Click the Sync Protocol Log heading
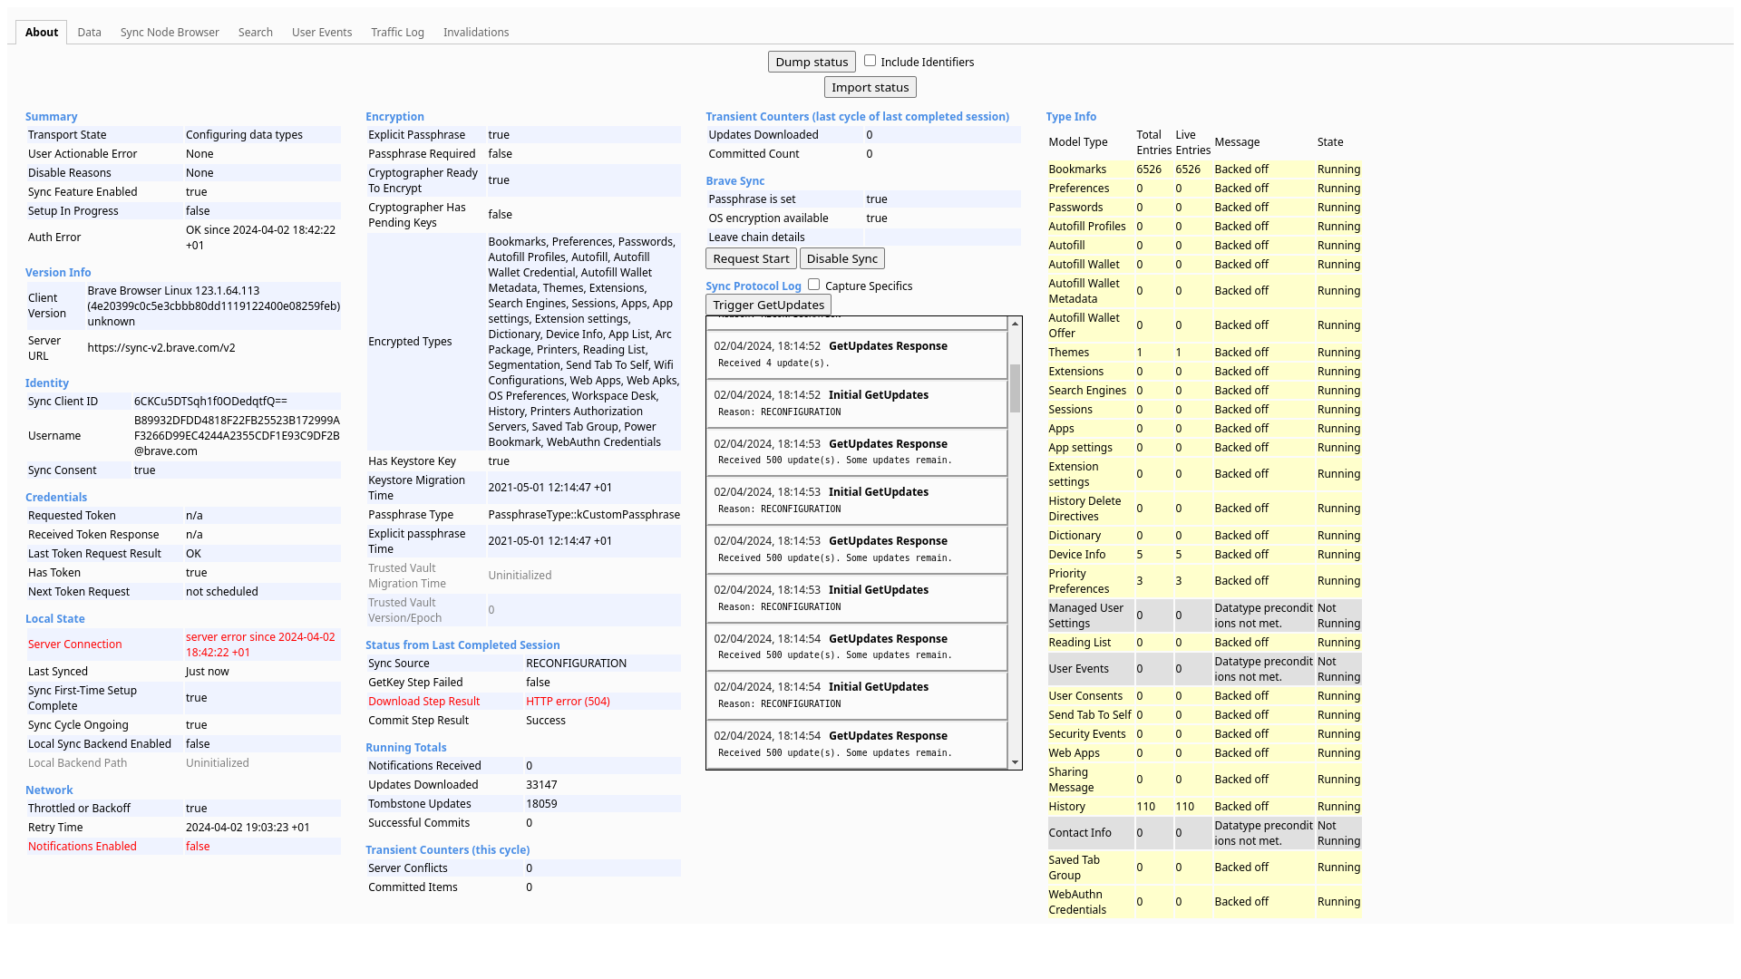This screenshot has width=1741, height=979. (753, 286)
